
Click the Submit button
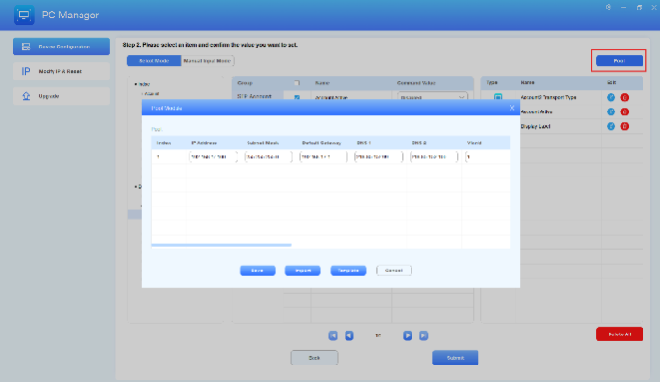[x=455, y=358]
